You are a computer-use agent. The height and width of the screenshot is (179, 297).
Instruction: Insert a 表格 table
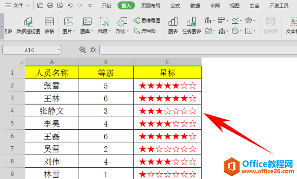pyautogui.click(x=49, y=26)
